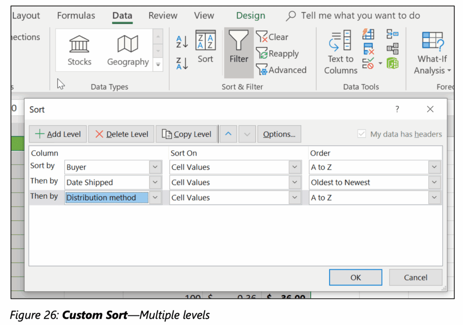Viewport: 463px width, 325px height.
Task: Expand the Cell Values Sort On dropdown
Action: click(x=295, y=167)
